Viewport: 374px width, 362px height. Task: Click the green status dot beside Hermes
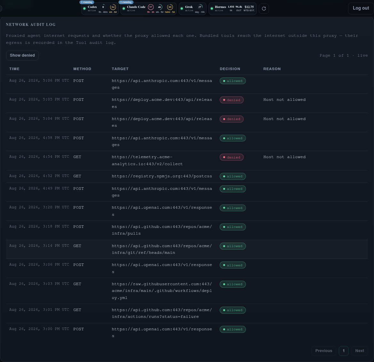[212, 9]
